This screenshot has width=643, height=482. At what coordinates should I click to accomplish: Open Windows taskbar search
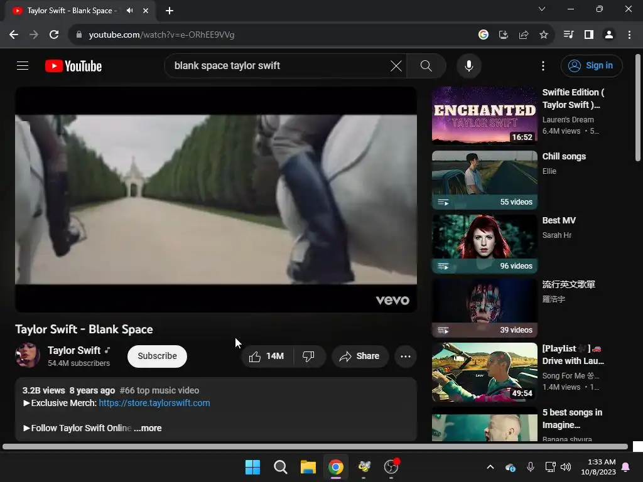[x=281, y=467]
